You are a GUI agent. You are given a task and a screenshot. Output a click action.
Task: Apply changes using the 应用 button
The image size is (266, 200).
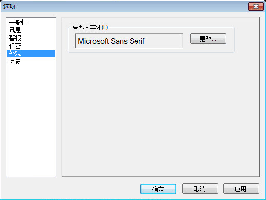point(241,189)
